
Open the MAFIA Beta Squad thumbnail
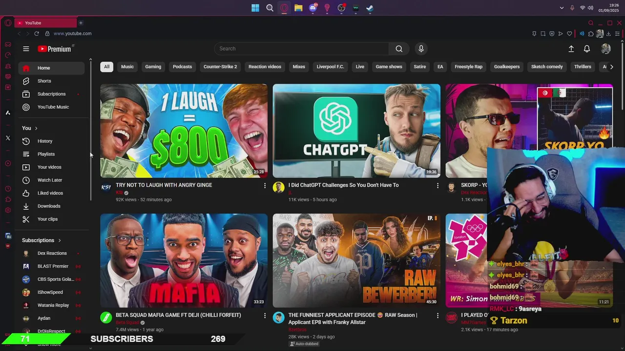point(184,261)
